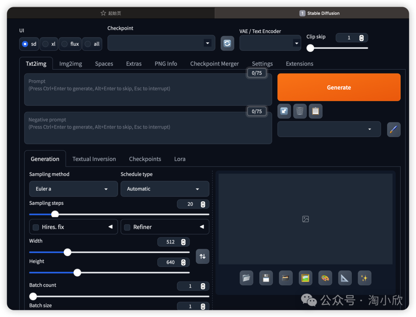Image resolution: width=416 pixels, height=317 pixels.
Task: Click the refresh checkpoint list icon
Action: 227,43
